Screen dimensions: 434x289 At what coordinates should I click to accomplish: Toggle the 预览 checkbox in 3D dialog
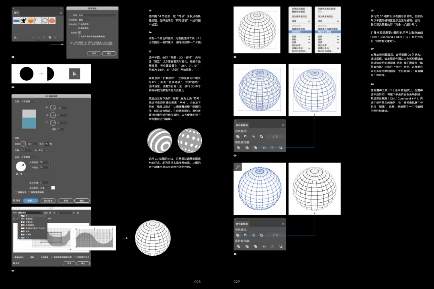[x=14, y=200]
